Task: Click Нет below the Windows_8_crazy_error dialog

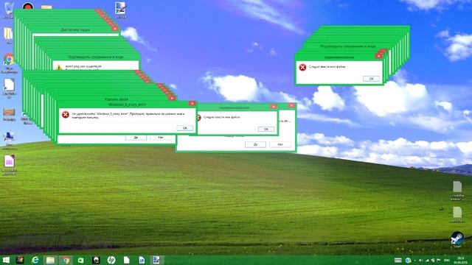Action: tap(161, 138)
